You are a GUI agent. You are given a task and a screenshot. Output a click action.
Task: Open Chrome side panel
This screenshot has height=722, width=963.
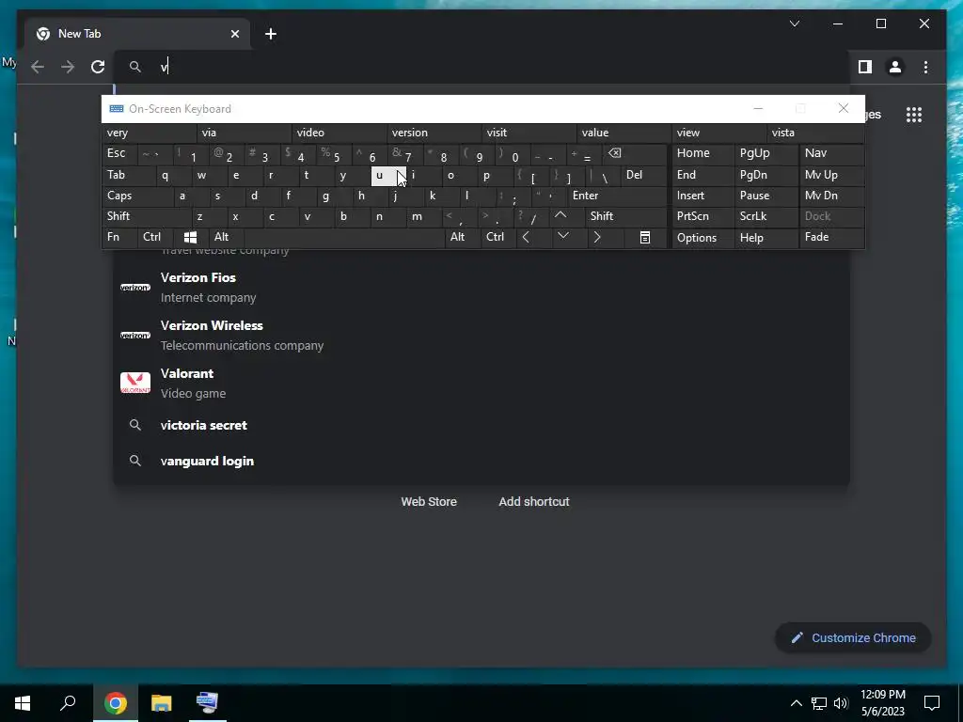[865, 67]
